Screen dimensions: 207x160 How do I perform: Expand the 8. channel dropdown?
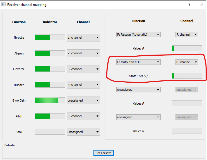187,62
